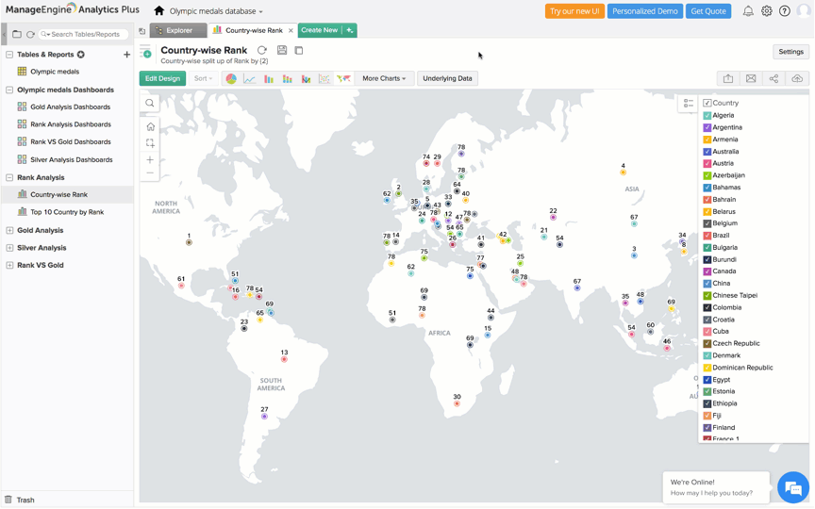This screenshot has width=815, height=509.
Task: Click the sidebar refresh icon
Action: pos(31,34)
